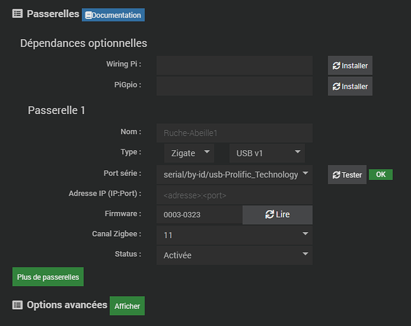Test the serial port connection
411x326 pixels.
347,175
